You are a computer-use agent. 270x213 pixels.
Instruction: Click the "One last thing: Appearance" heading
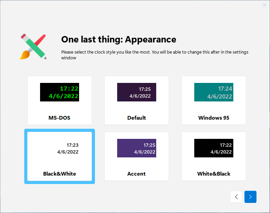tap(119, 39)
